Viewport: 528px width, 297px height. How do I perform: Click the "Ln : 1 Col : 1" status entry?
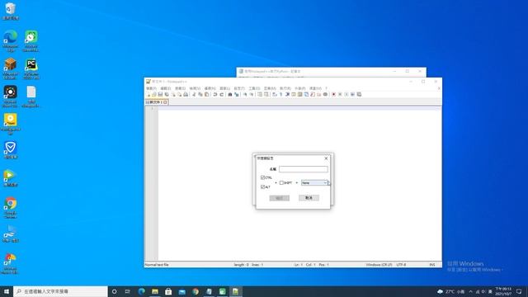(304, 265)
